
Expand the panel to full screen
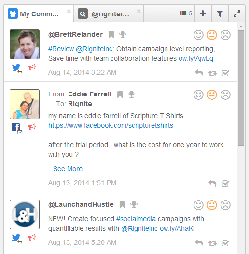coord(237,13)
